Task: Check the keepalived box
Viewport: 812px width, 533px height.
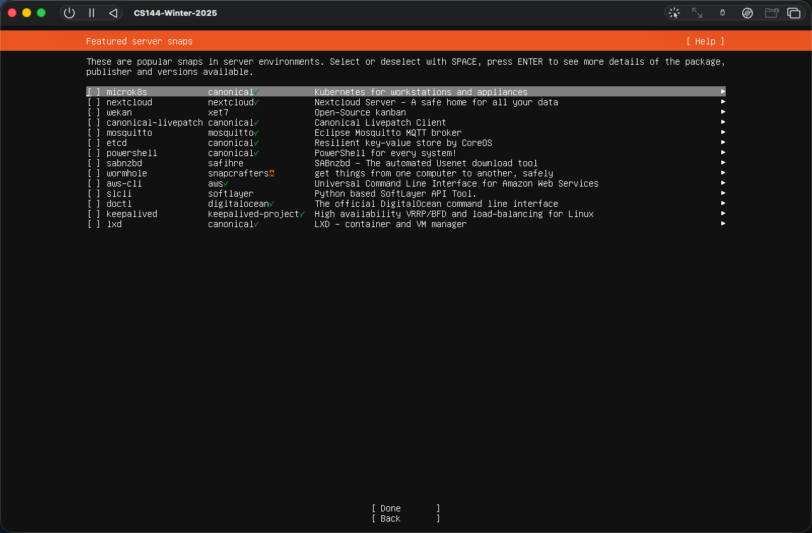Action: point(94,214)
